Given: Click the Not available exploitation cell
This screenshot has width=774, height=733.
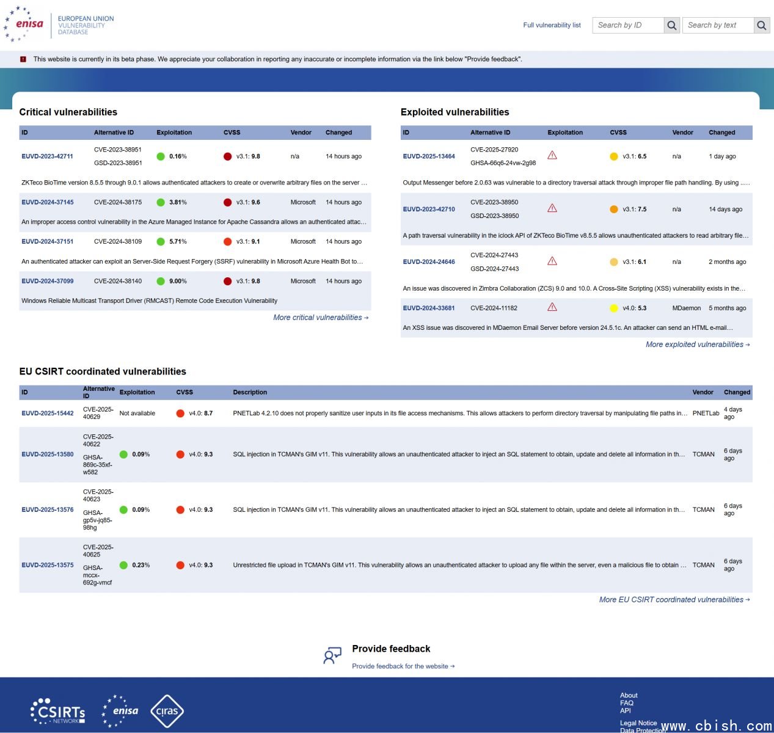Looking at the screenshot, I should point(137,414).
